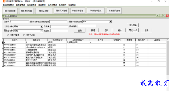Select the barcode cell 9787807634364

[x=15, y=50]
